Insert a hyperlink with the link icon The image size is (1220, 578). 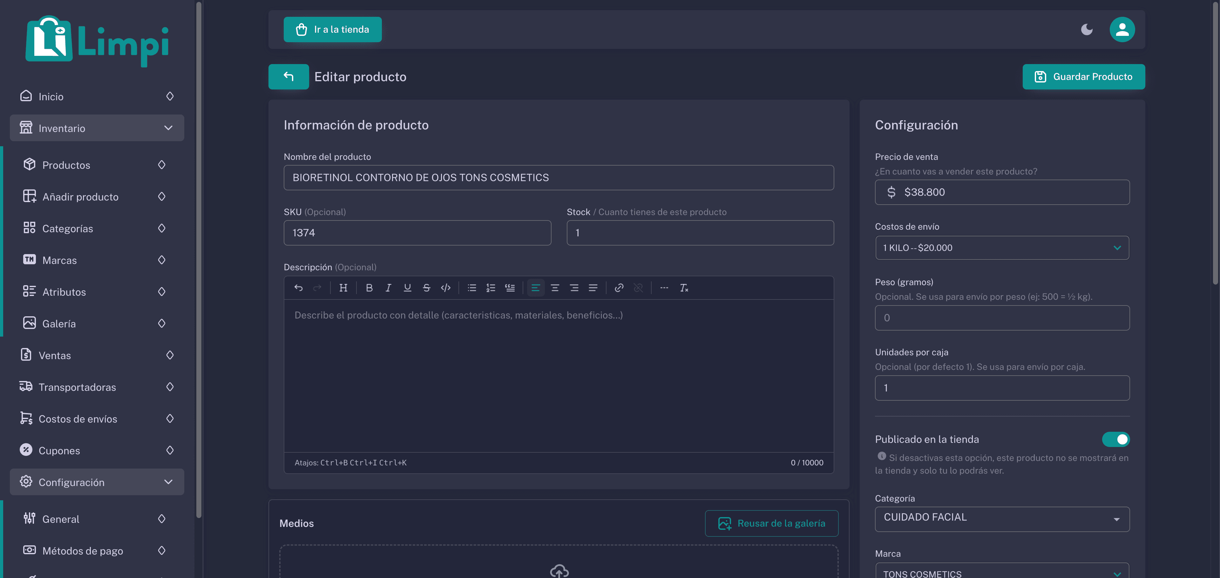[x=619, y=288]
